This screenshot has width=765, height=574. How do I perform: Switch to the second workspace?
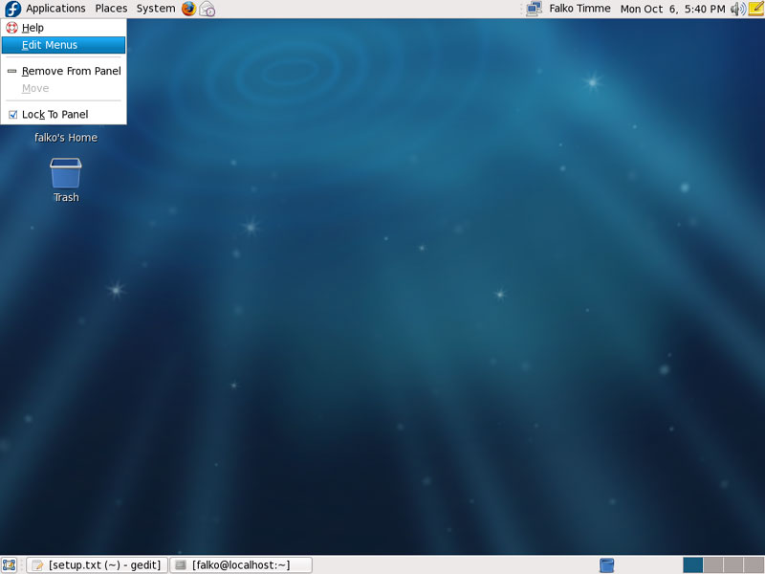coord(713,565)
